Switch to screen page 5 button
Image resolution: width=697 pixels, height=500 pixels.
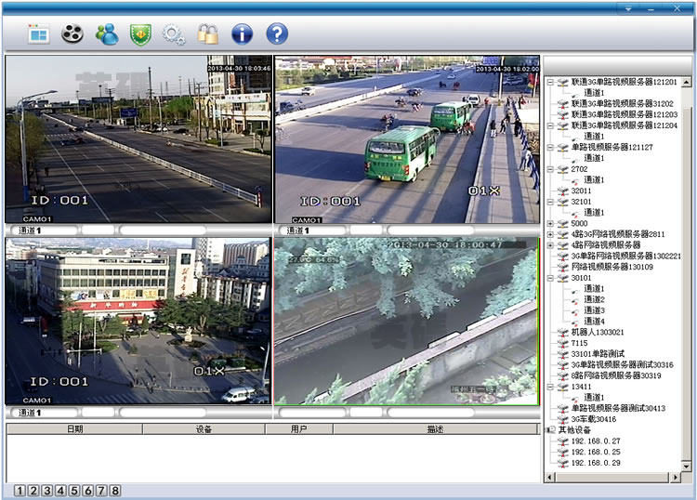74,491
